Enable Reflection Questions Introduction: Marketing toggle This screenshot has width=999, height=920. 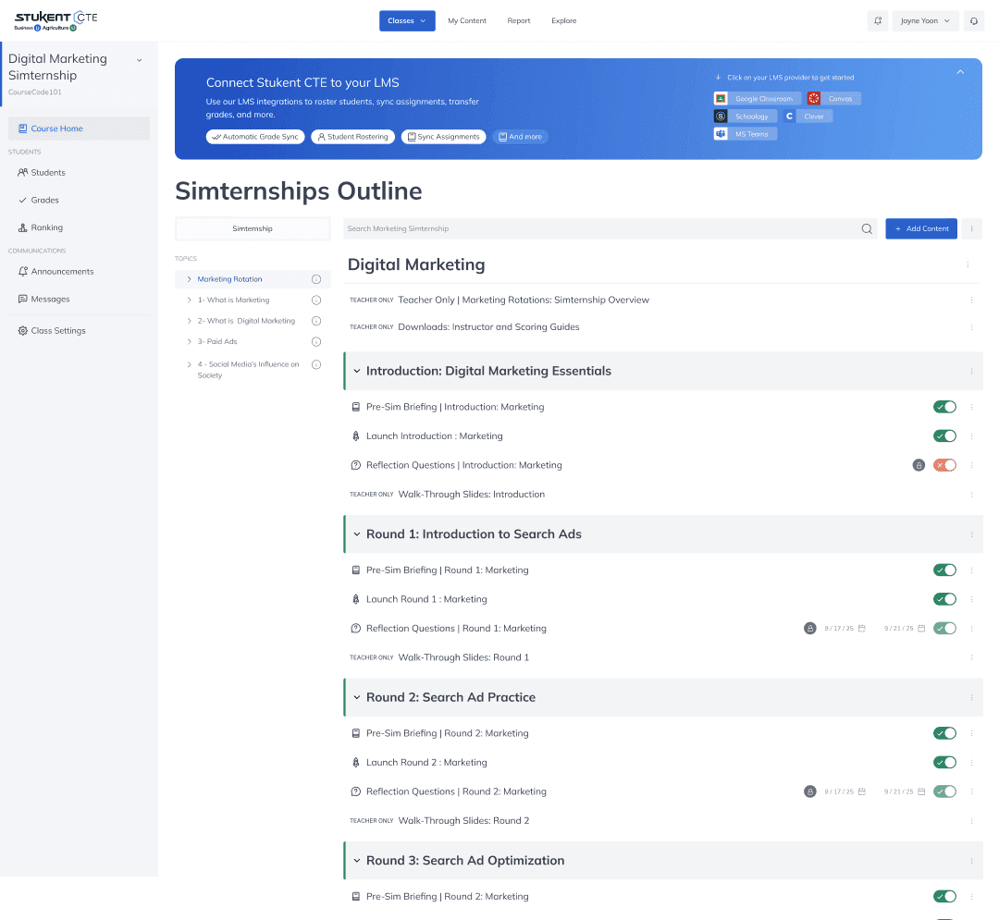(944, 465)
